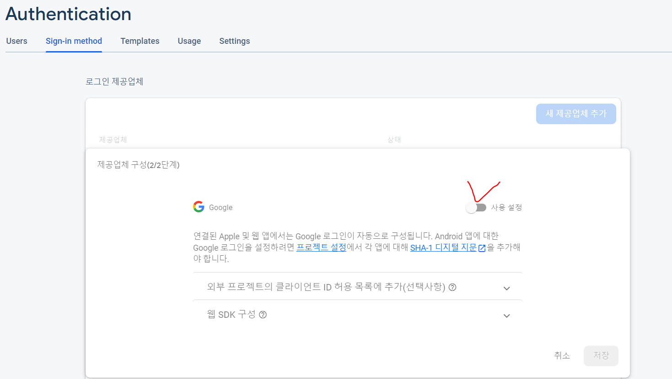Expand 외부 프로젝트의 클라이언트 ID section chevron
672x379 pixels.
pyautogui.click(x=506, y=288)
